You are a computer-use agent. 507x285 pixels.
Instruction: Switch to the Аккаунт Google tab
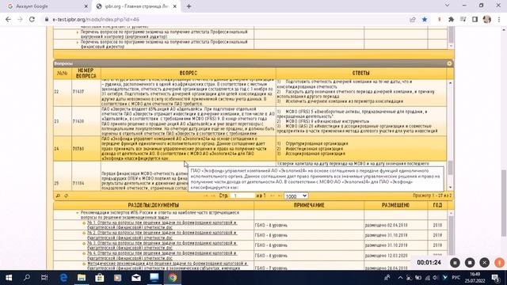click(x=45, y=6)
